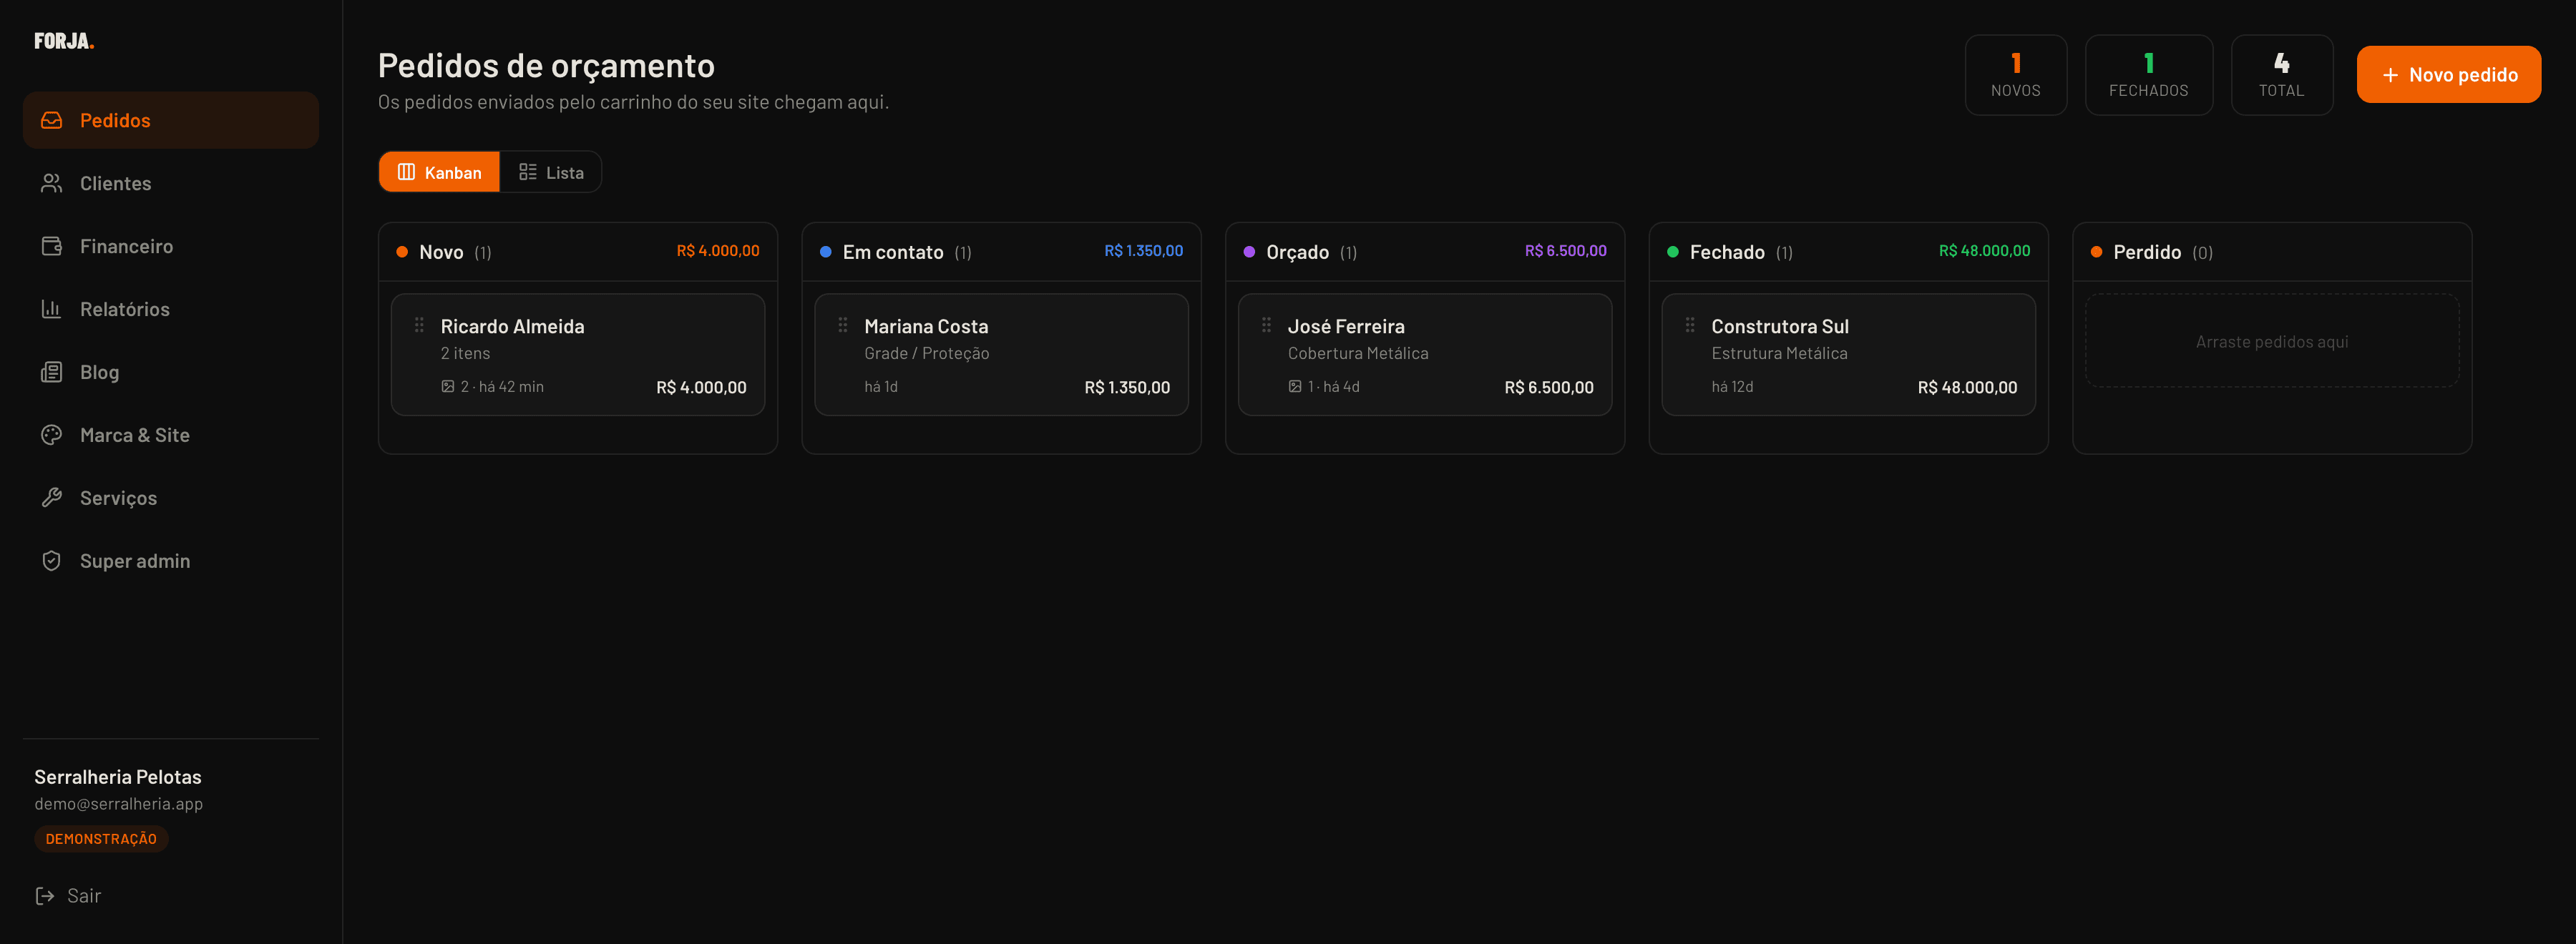This screenshot has width=2576, height=944.
Task: Click the Pedidos inbox icon in sidebar
Action: coord(52,120)
